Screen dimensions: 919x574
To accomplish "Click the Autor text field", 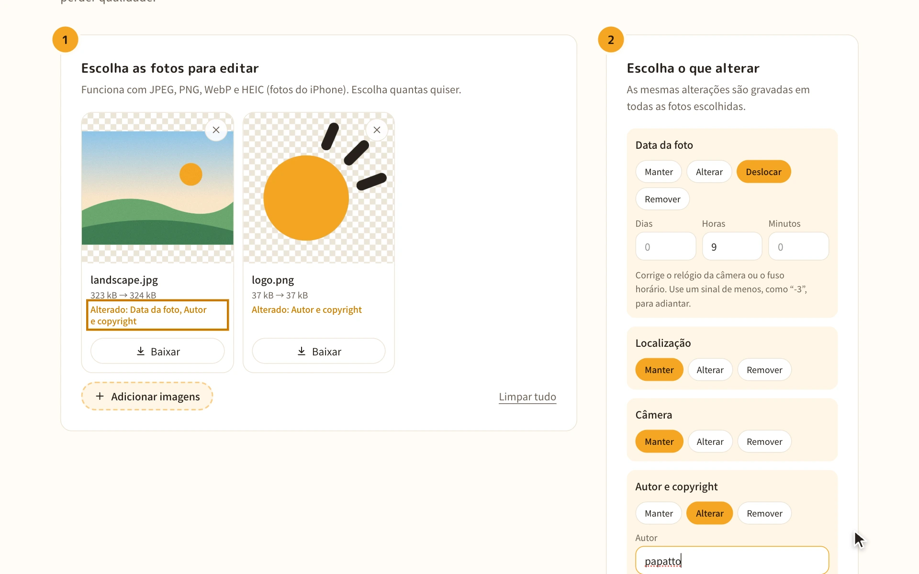I will click(732, 561).
